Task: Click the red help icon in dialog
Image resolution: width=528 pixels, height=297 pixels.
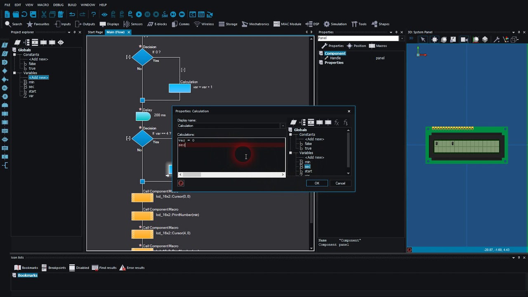Action: (x=181, y=183)
